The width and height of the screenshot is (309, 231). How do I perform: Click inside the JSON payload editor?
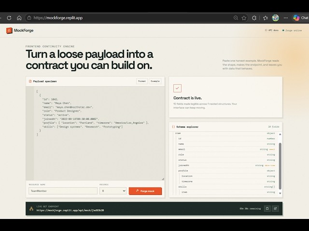pos(95,133)
